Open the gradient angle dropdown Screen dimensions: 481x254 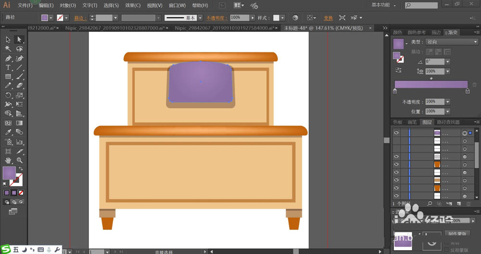448,61
